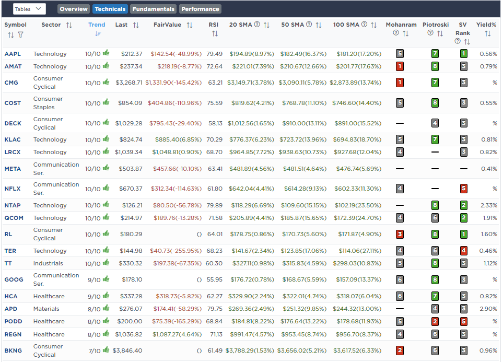
Task: Click AAPL's green SV Rank badge
Action: [463, 54]
